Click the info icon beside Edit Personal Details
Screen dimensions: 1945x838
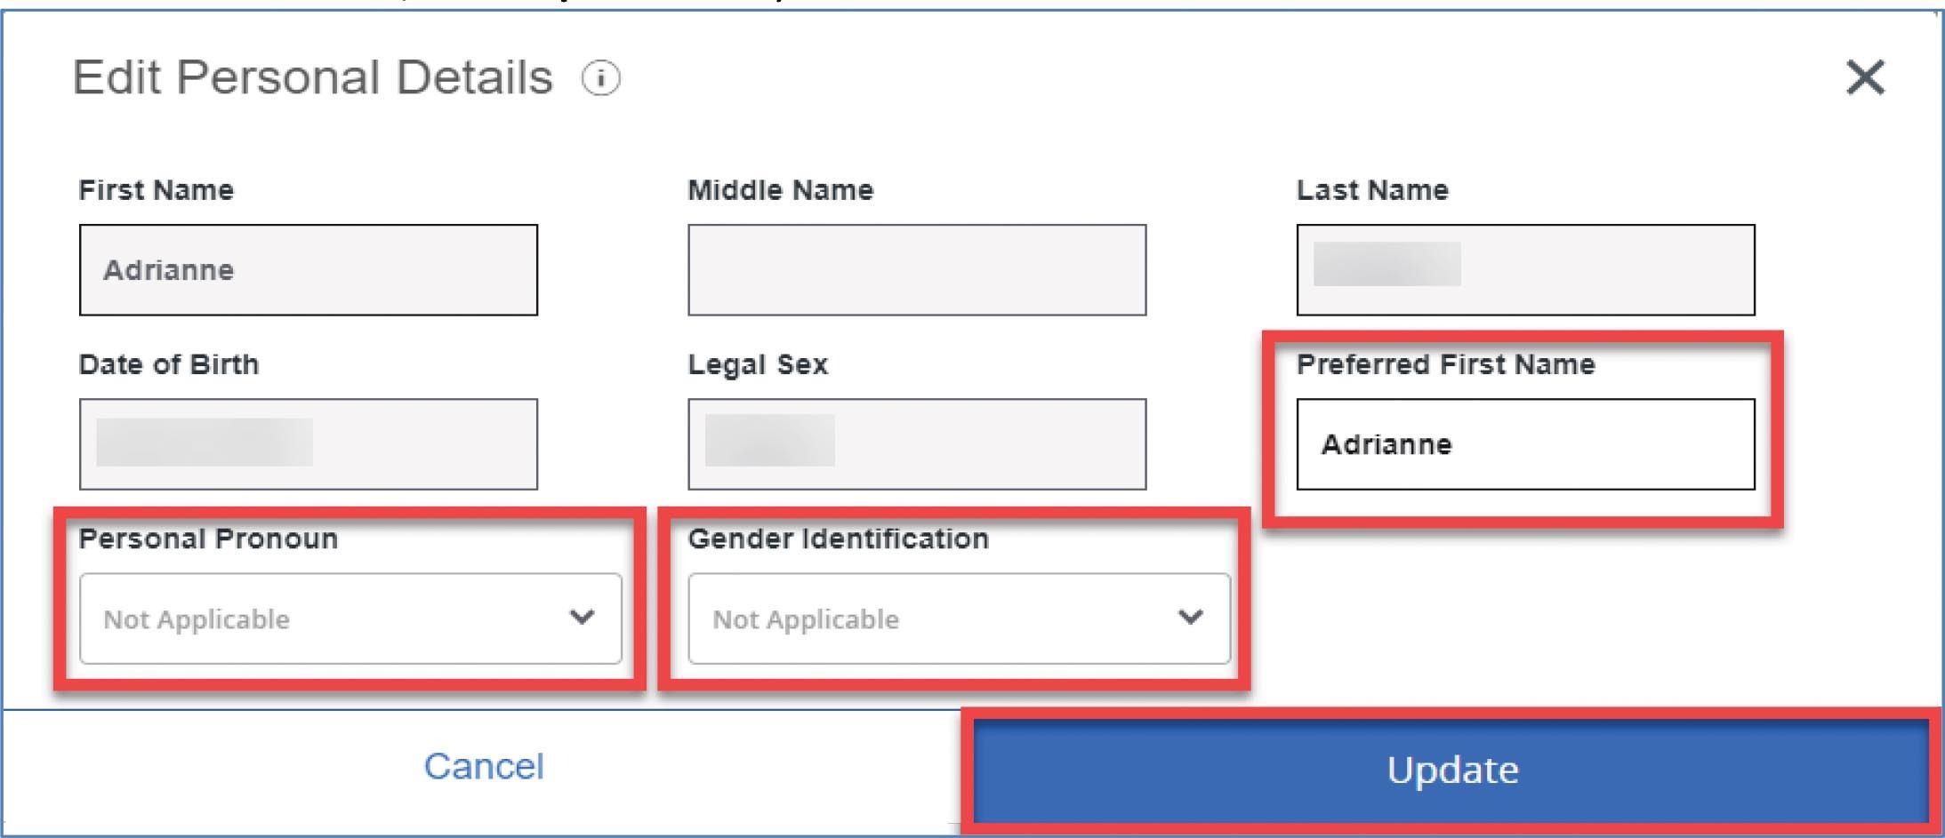[600, 78]
